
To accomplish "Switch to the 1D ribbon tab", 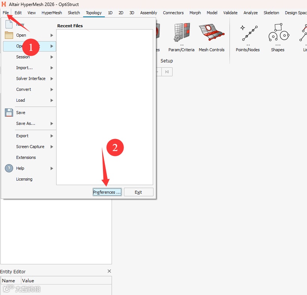I will pyautogui.click(x=110, y=13).
